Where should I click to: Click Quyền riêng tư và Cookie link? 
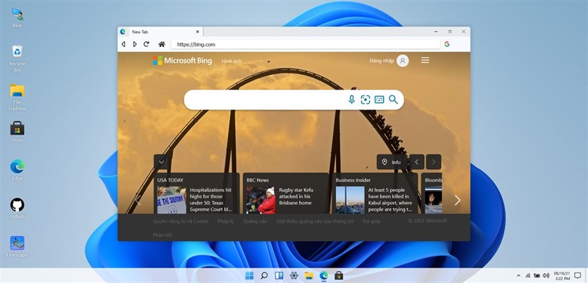(x=180, y=221)
